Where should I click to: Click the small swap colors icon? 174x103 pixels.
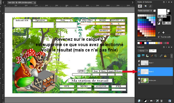point(168,13)
